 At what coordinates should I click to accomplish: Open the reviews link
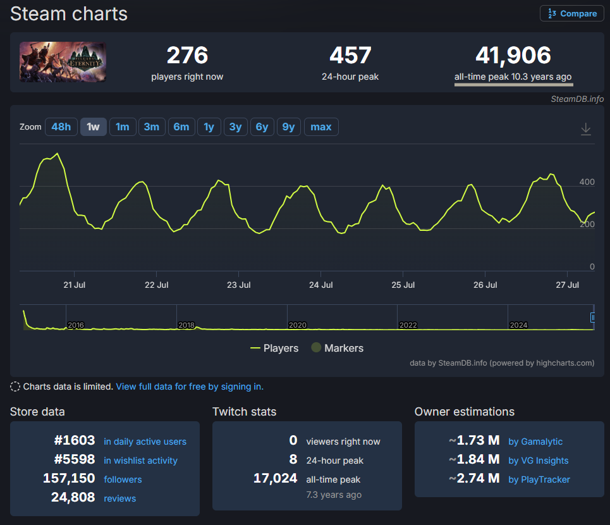coord(120,498)
